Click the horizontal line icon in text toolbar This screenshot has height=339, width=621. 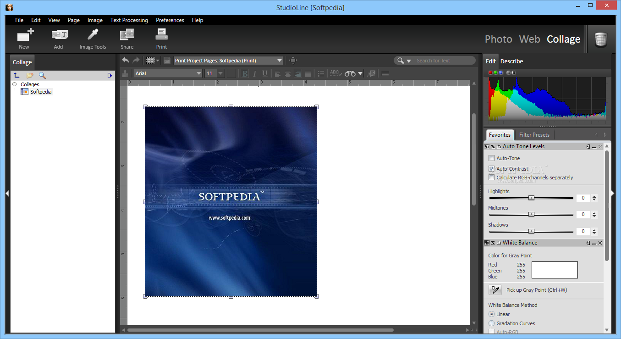[385, 73]
